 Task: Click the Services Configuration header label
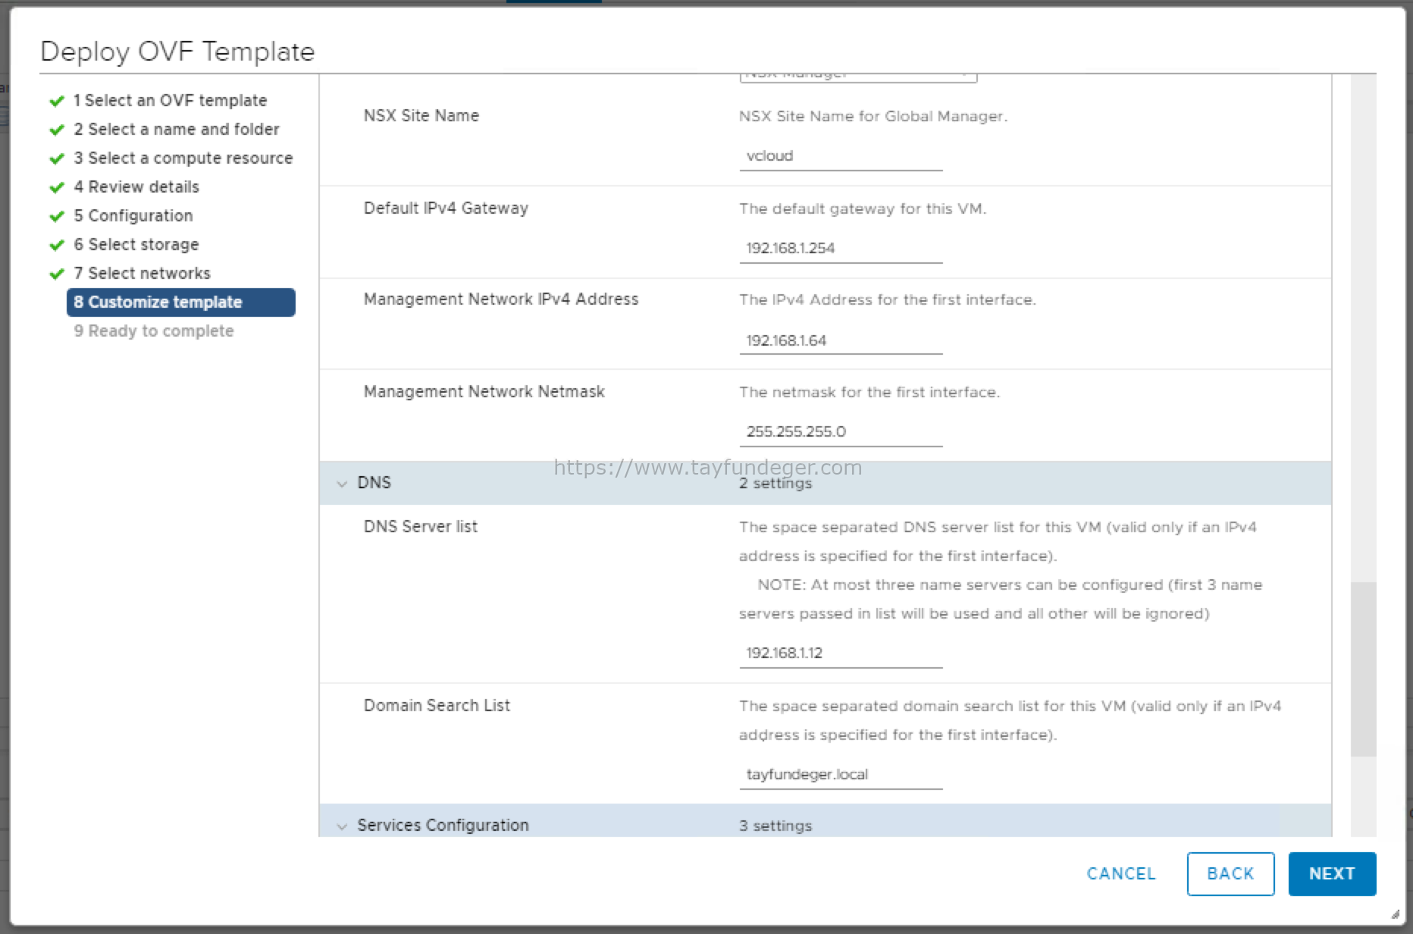(x=443, y=826)
